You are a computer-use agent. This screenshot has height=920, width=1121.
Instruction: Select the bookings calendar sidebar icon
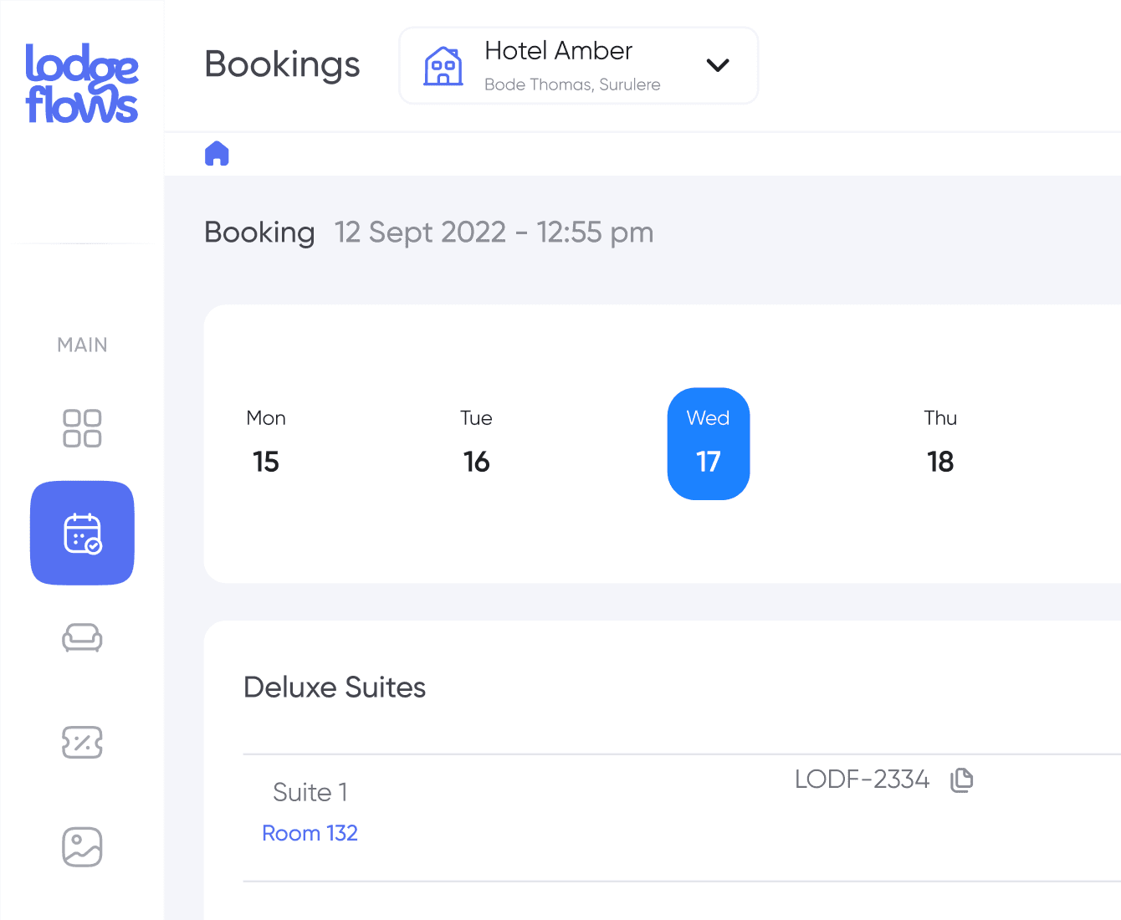82,533
